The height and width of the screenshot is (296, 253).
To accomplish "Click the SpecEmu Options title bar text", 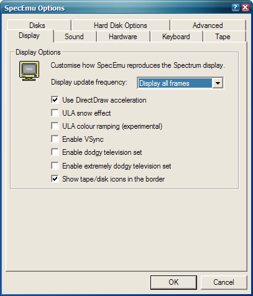I will 35,8.
